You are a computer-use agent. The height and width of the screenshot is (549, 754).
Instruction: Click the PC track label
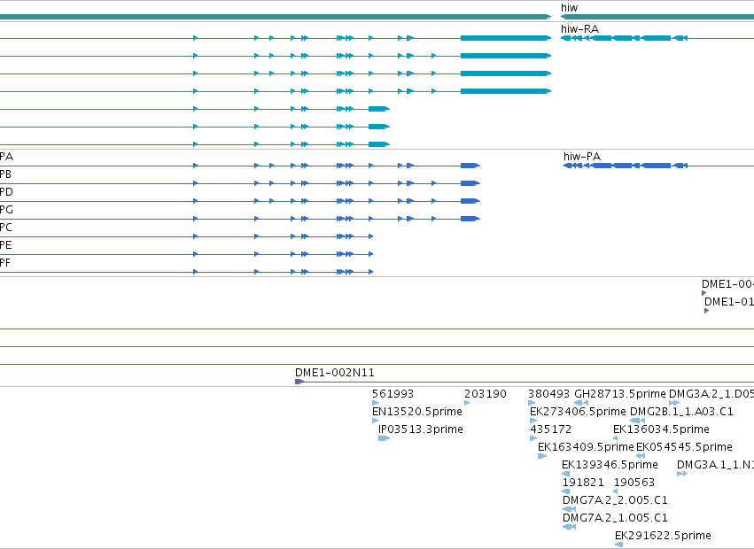6,228
